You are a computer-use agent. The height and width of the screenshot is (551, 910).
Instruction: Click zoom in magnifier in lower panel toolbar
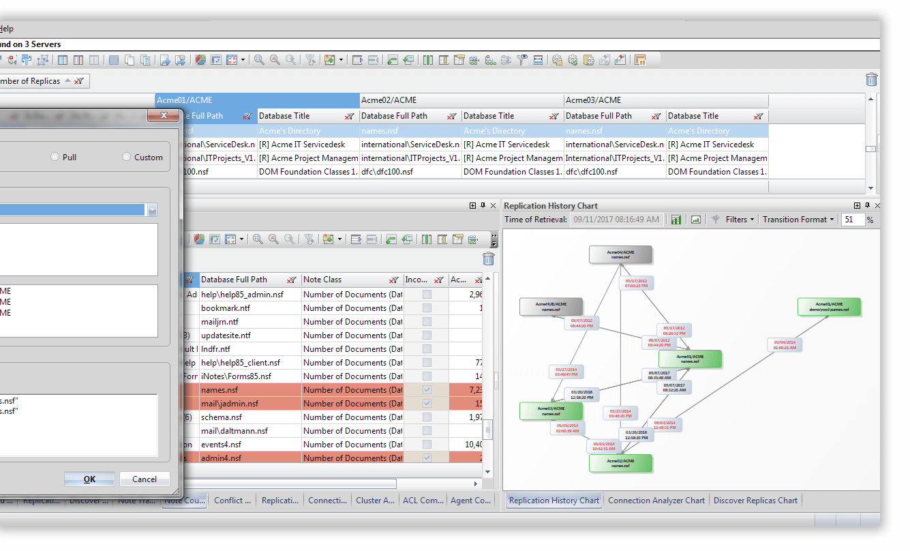[x=258, y=239]
